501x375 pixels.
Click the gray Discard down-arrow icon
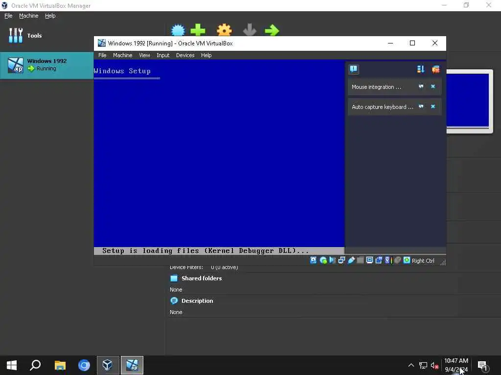[250, 30]
